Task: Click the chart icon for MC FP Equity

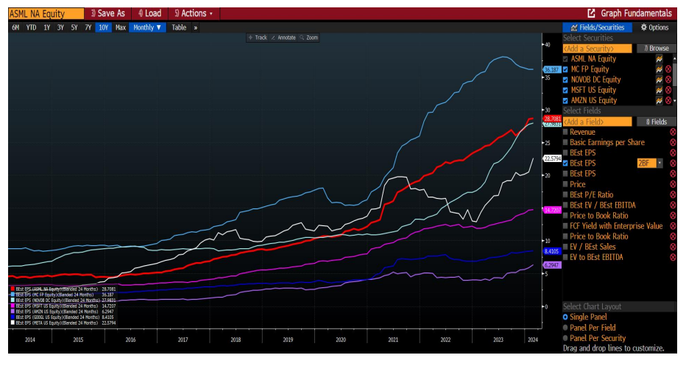Action: pos(660,69)
